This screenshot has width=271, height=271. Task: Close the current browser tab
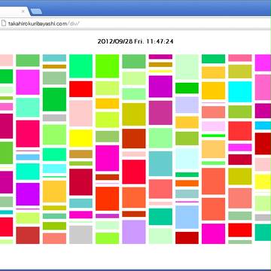click(x=23, y=11)
